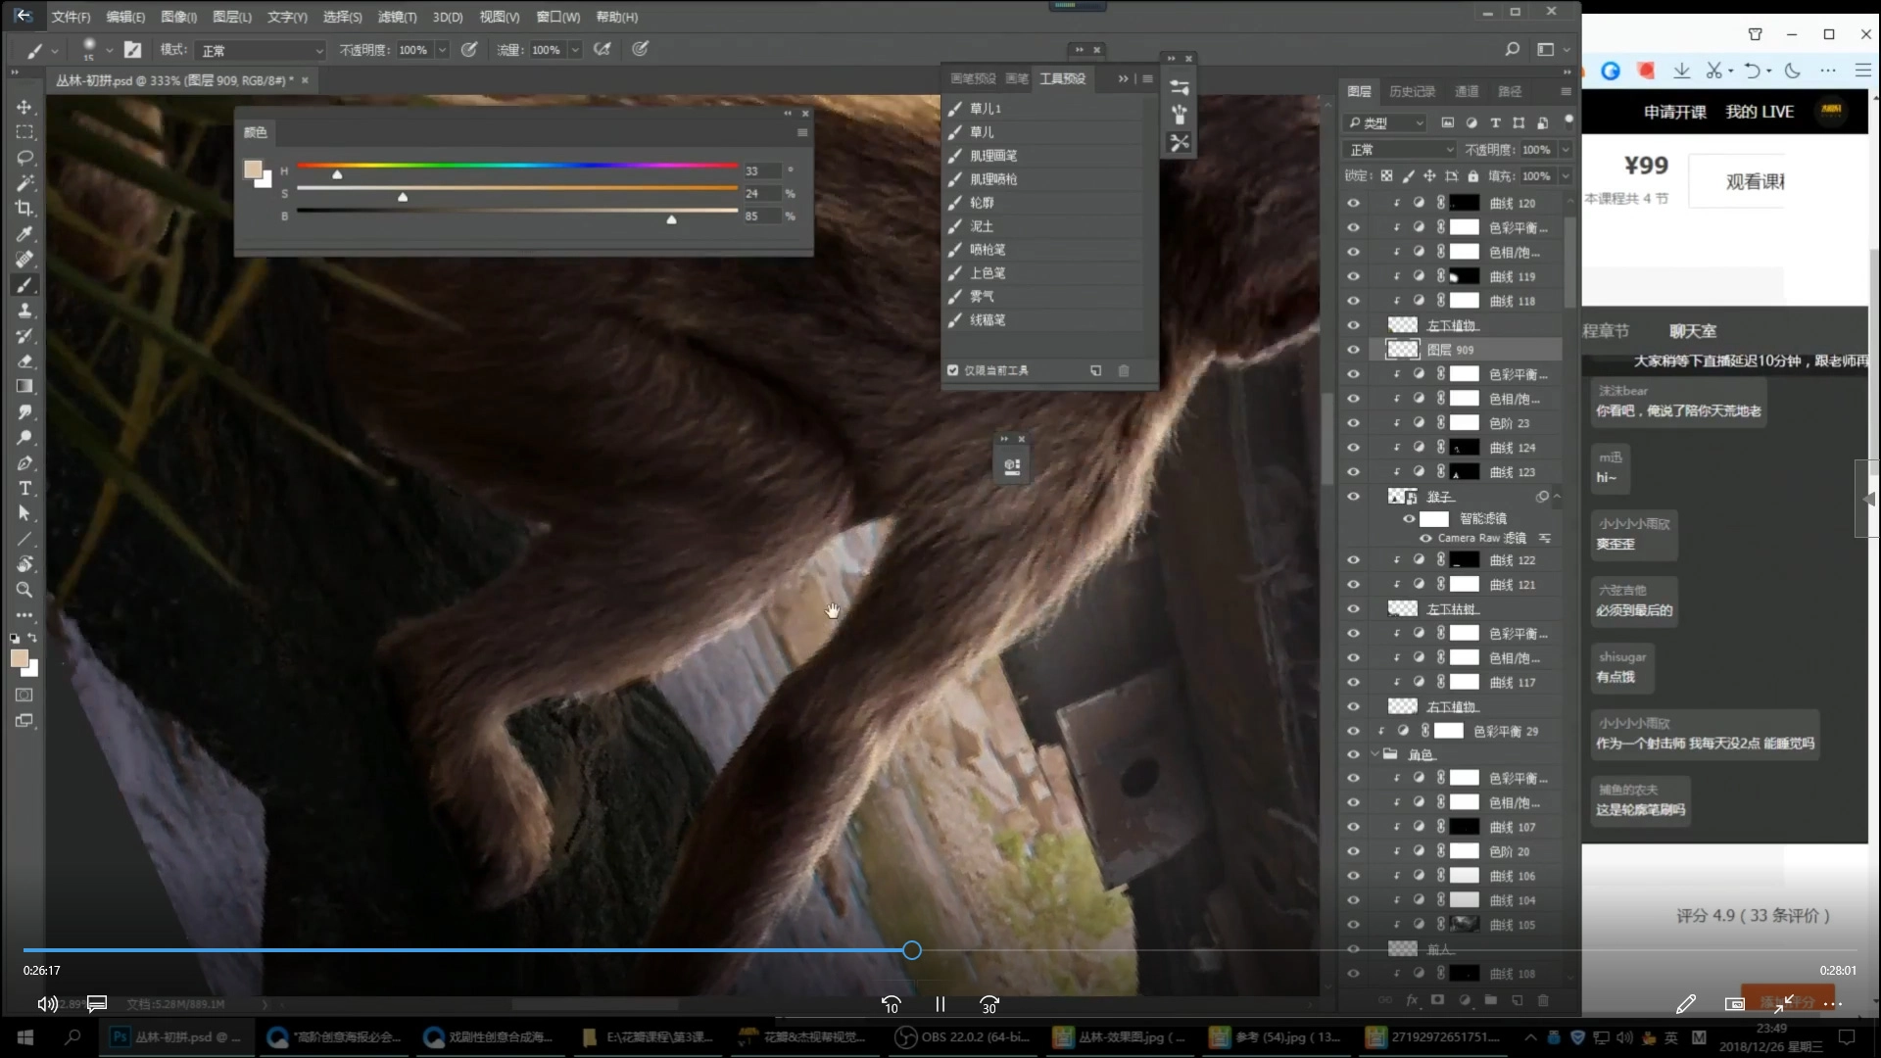Switch to the 历史记录 tab
Screen dimensions: 1881x1058
point(1412,91)
